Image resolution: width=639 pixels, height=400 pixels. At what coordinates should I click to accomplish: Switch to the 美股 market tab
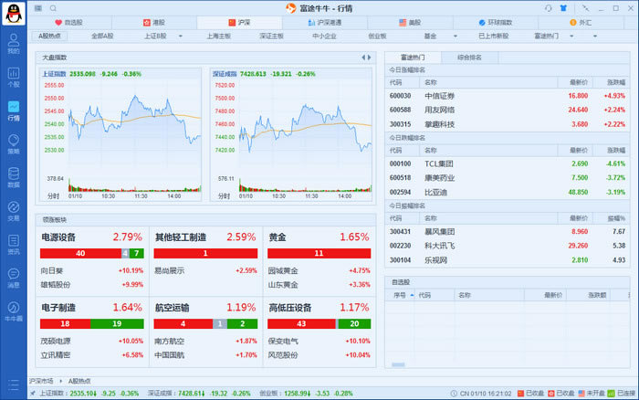410,23
